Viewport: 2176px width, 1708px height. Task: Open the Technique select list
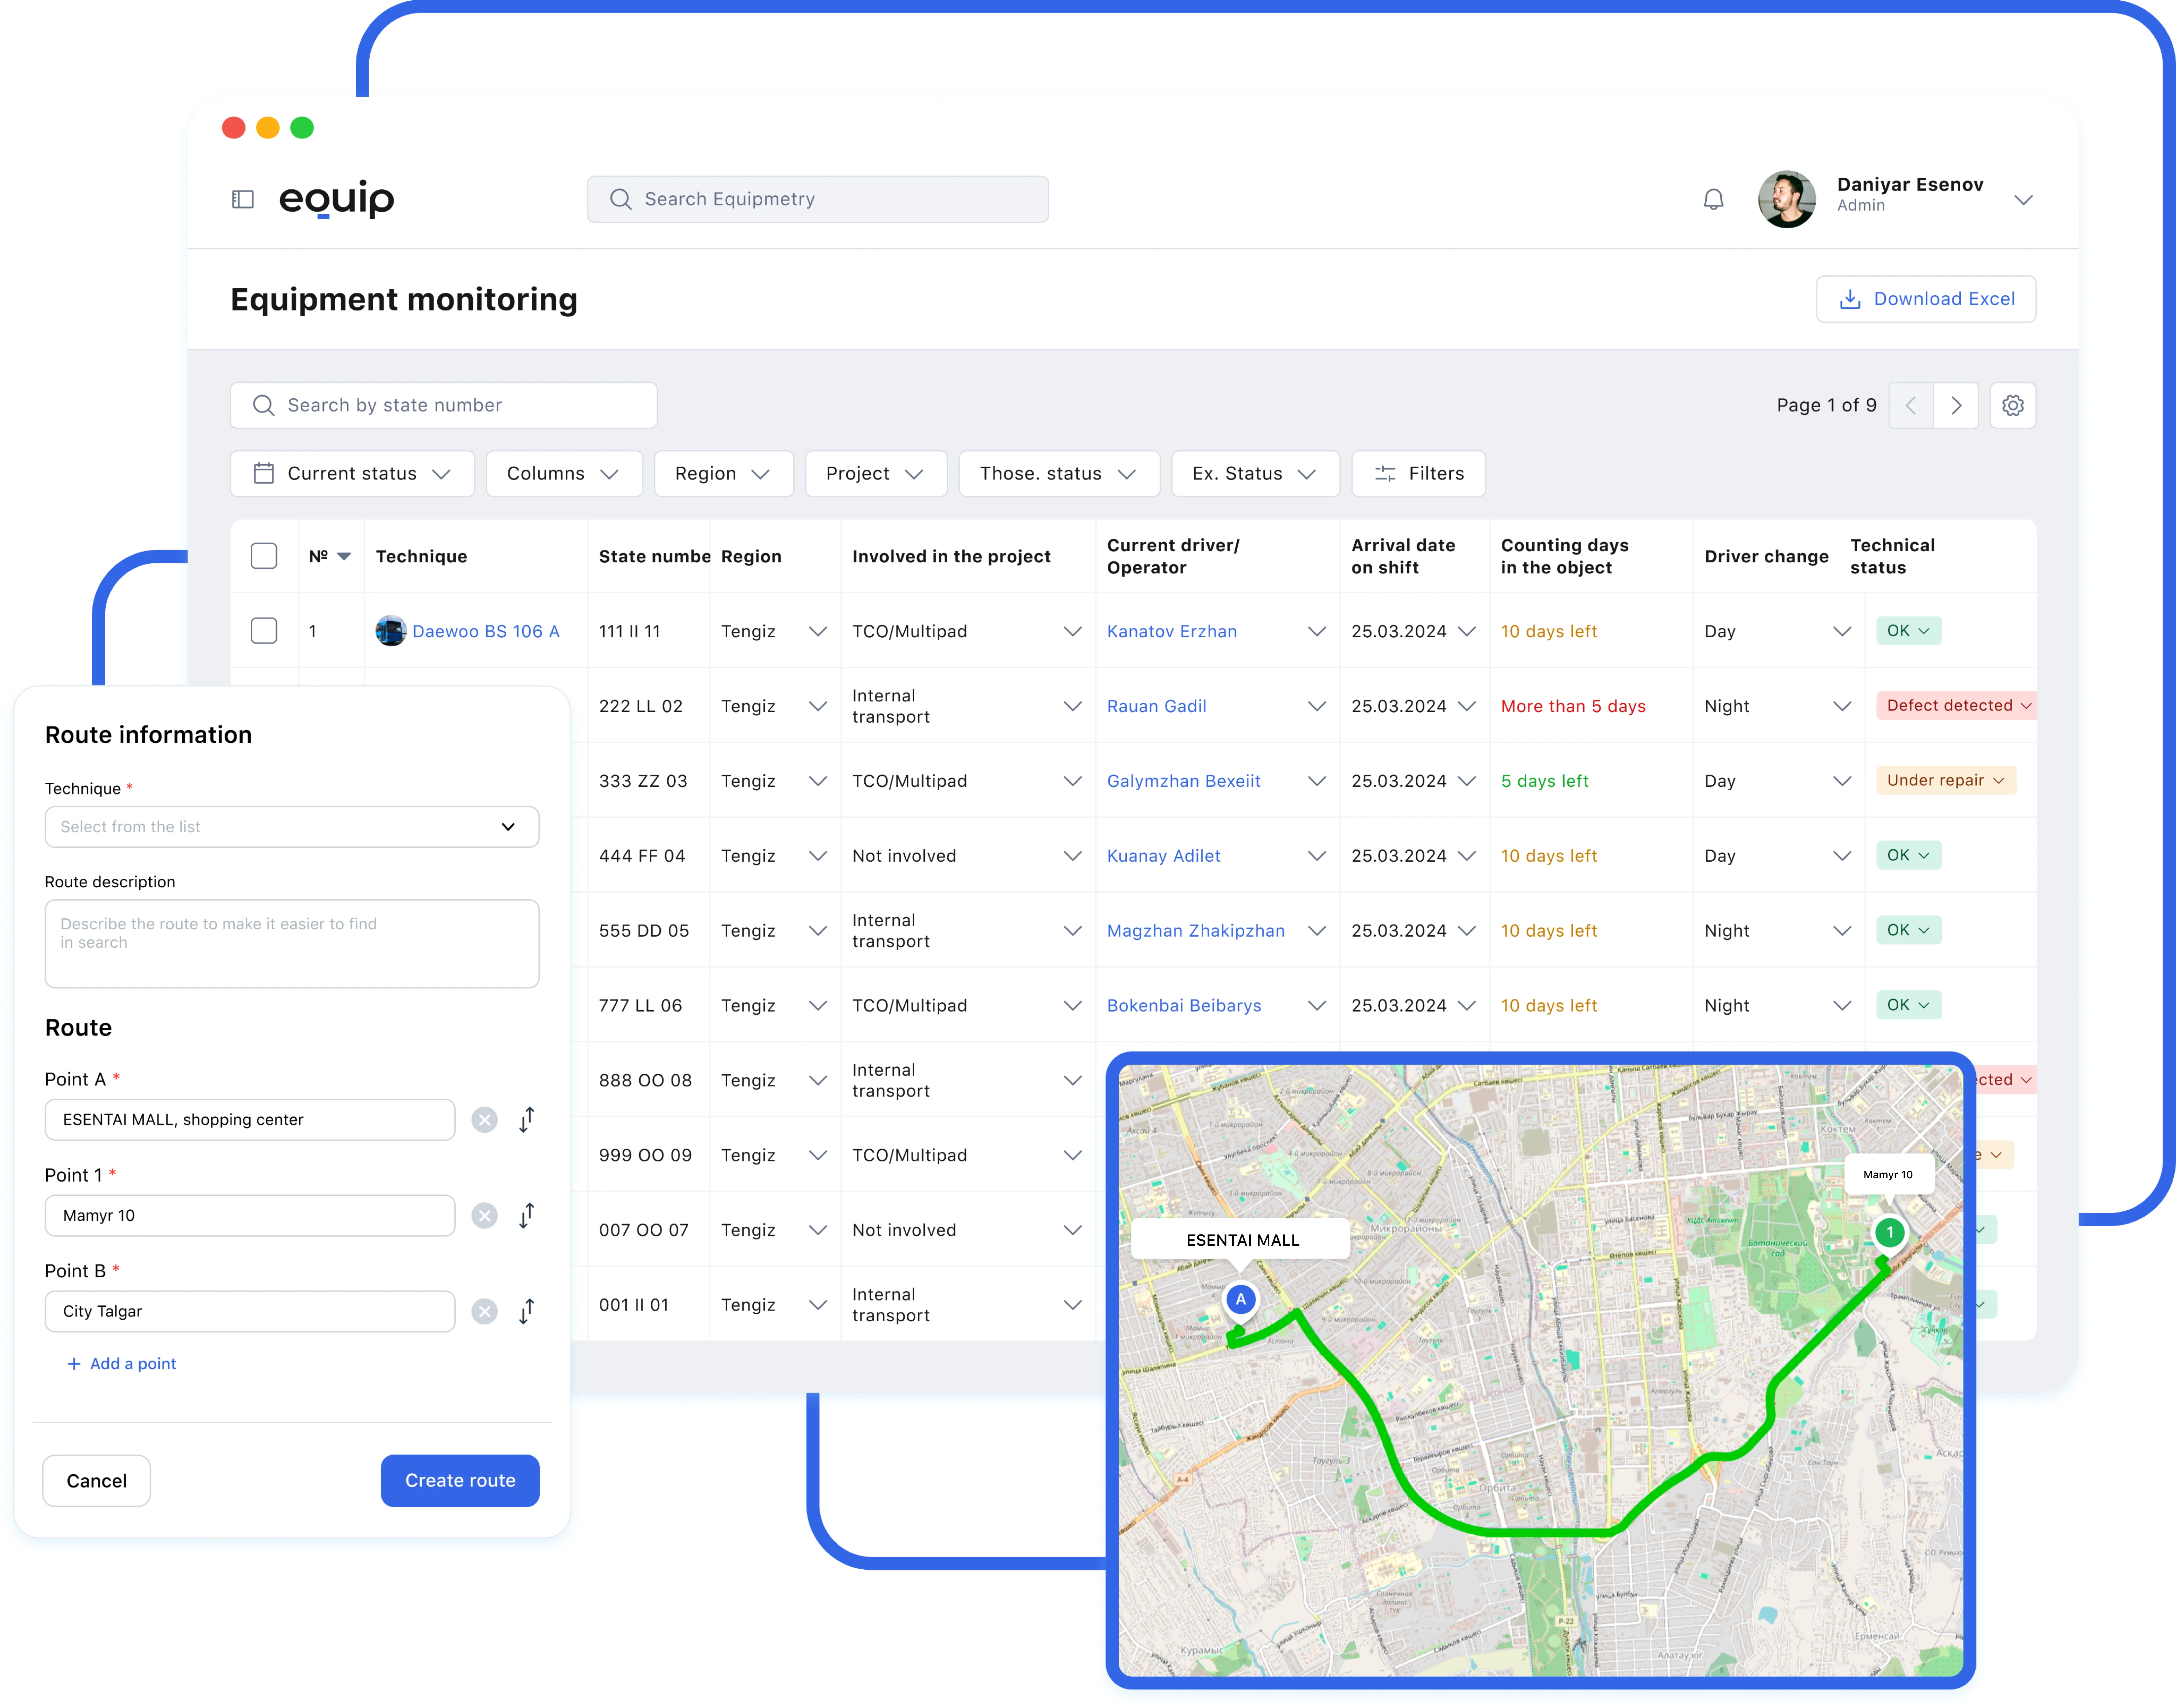pyautogui.click(x=292, y=827)
